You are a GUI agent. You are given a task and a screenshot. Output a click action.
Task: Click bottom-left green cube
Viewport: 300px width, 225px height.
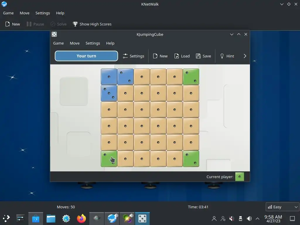[x=109, y=159]
